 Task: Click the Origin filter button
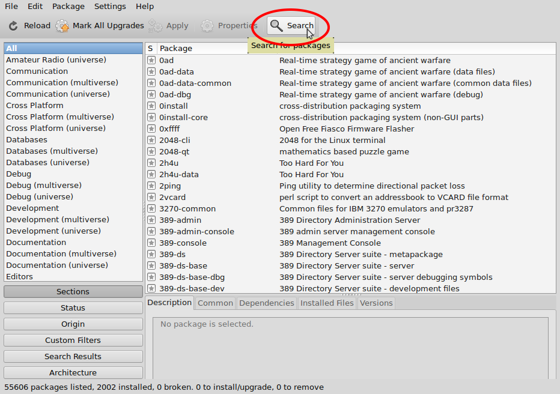(x=73, y=324)
